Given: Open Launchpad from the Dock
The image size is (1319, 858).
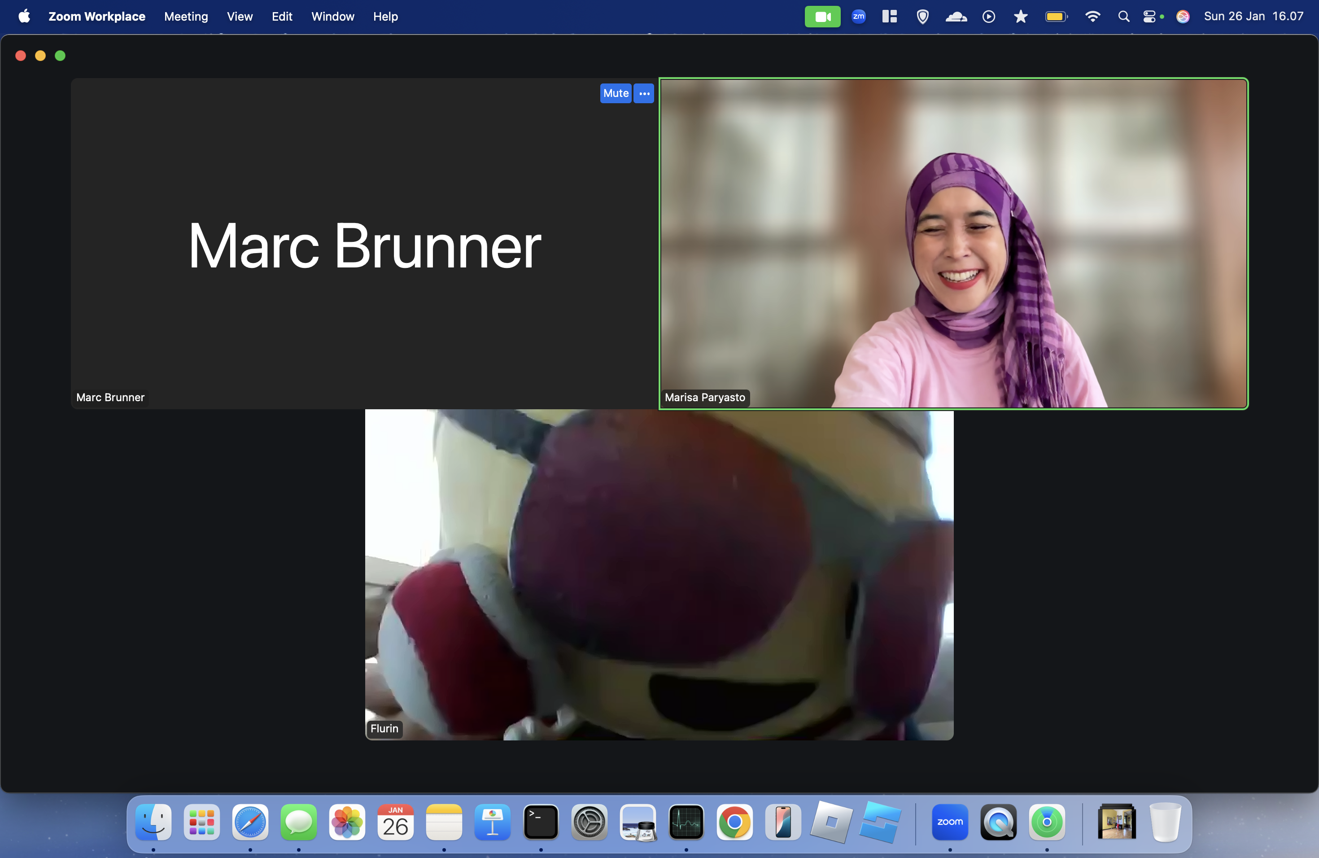Looking at the screenshot, I should (202, 822).
